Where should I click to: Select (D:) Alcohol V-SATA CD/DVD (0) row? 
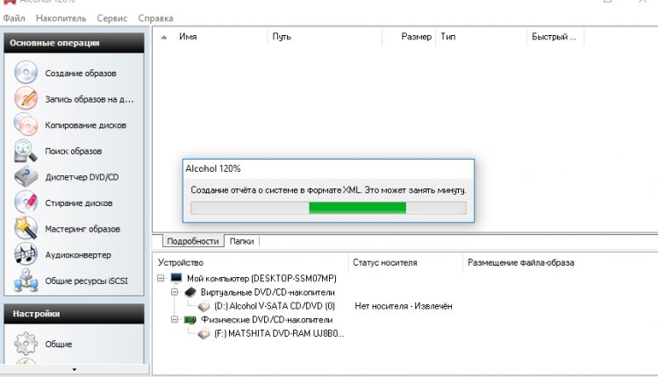point(275,306)
